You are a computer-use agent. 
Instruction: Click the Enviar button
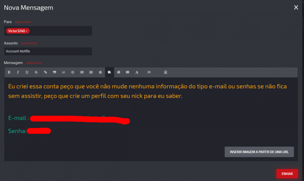pos(287,174)
